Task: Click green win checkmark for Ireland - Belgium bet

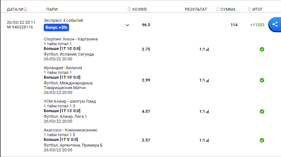Action: (x=262, y=80)
